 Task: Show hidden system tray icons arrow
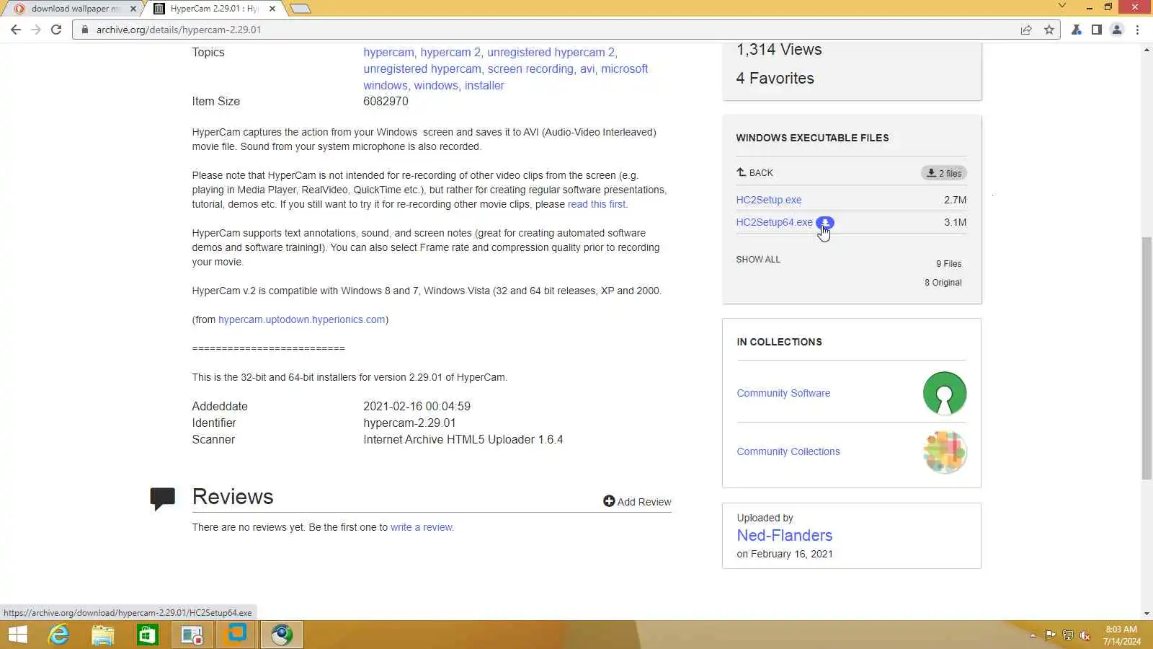(x=1033, y=635)
